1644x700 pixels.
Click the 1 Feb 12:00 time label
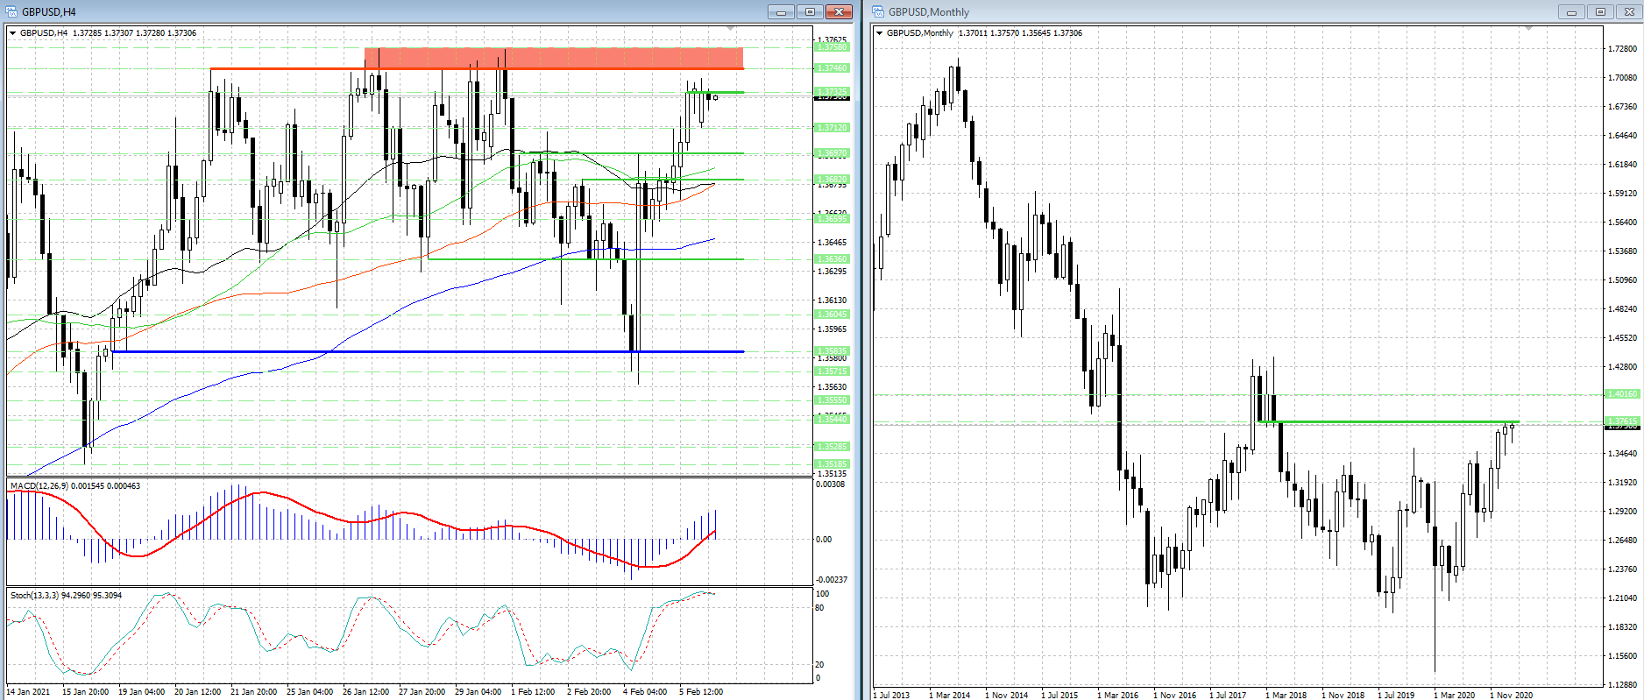[x=533, y=691]
